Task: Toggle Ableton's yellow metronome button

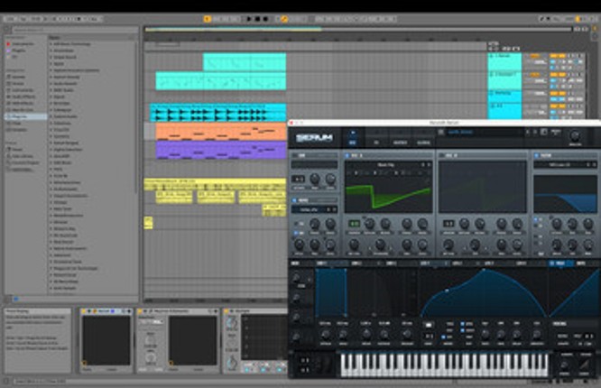Action: click(x=208, y=19)
